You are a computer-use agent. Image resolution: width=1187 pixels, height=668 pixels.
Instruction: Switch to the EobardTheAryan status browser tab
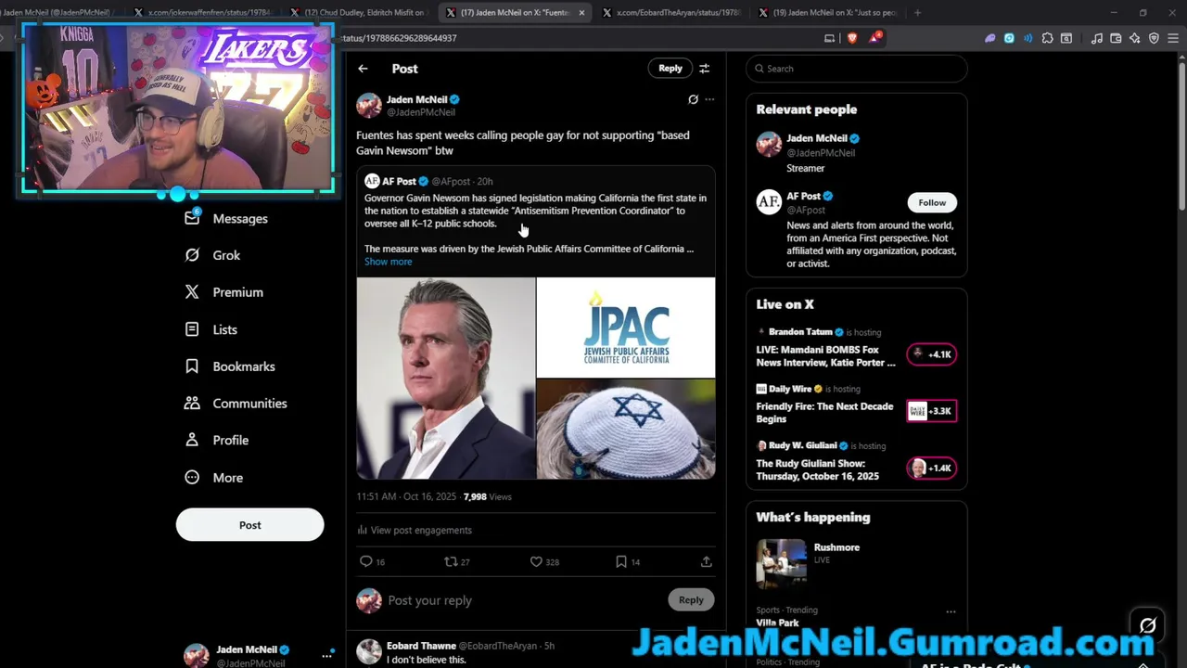tap(672, 13)
